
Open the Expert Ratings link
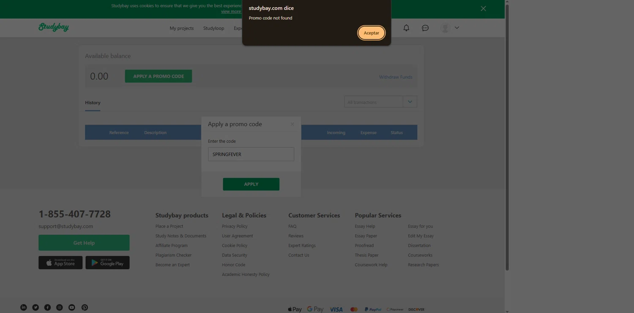pyautogui.click(x=302, y=245)
